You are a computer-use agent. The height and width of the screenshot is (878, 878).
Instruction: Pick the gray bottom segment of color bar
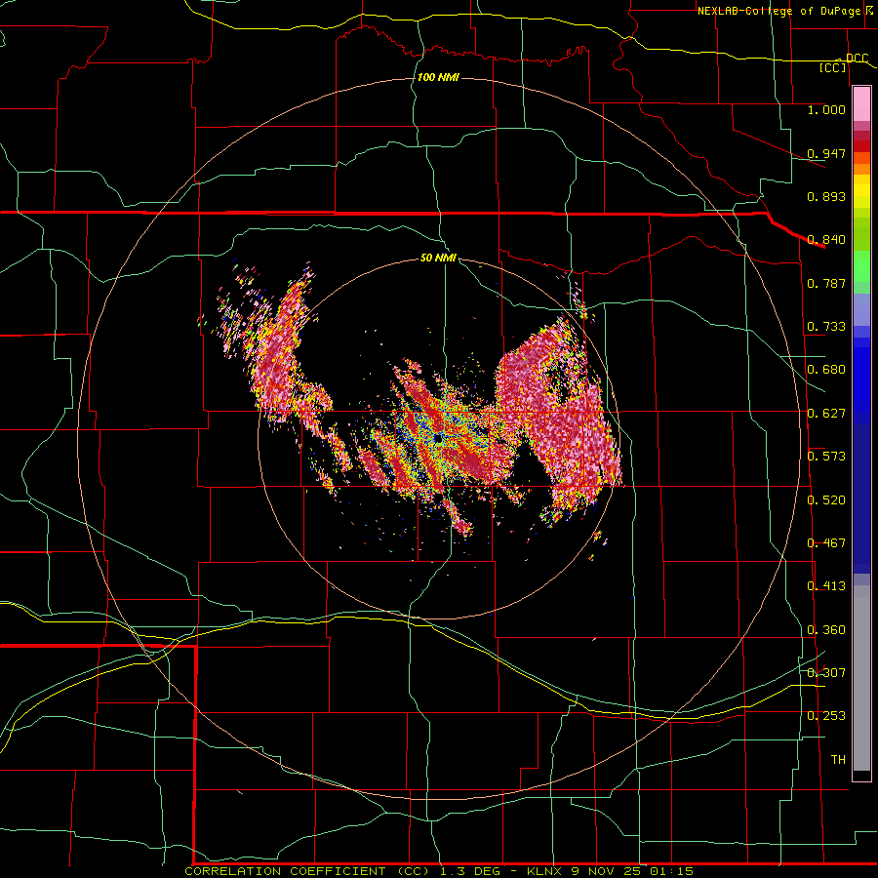[861, 678]
